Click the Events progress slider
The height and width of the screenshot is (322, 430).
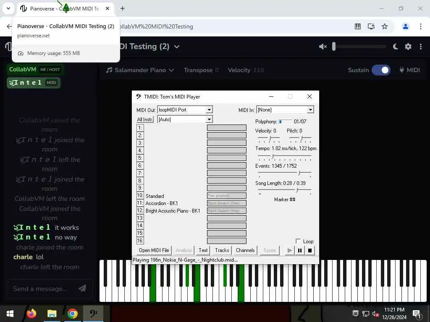pyautogui.click(x=284, y=173)
